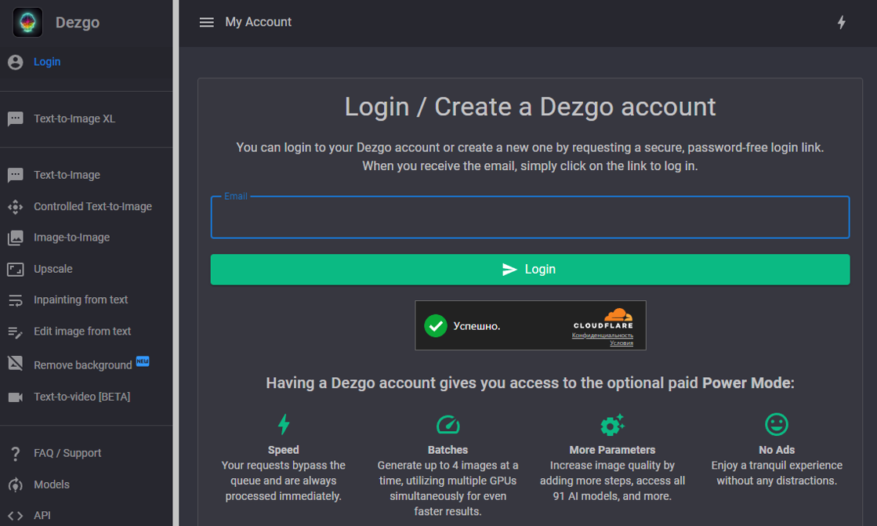
Task: Click the Controlled Text-to-Image move icon
Action: pos(16,206)
